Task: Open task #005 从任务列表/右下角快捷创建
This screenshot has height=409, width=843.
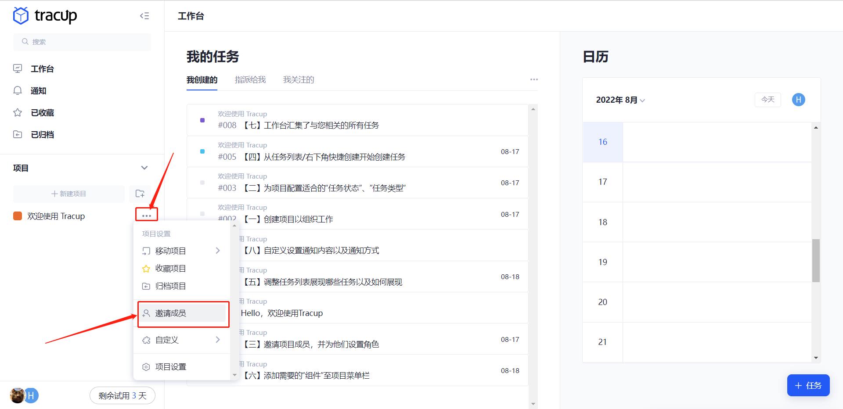Action: pos(357,151)
